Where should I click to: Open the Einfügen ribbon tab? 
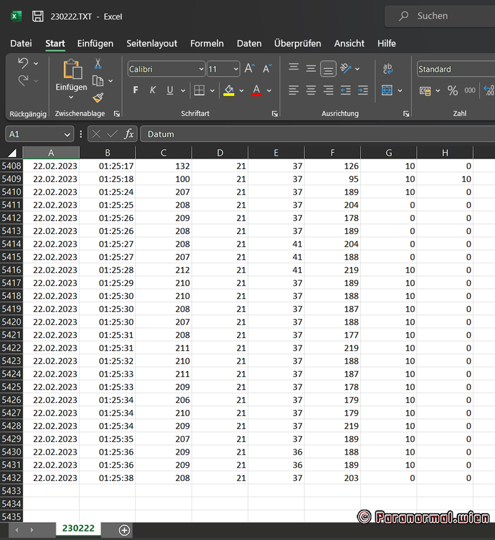pyautogui.click(x=95, y=44)
